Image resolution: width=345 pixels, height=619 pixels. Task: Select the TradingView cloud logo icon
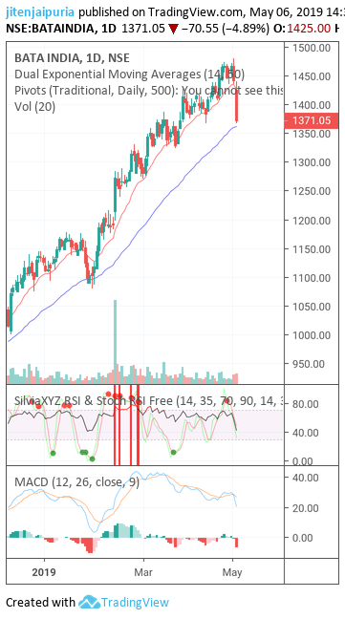(89, 603)
